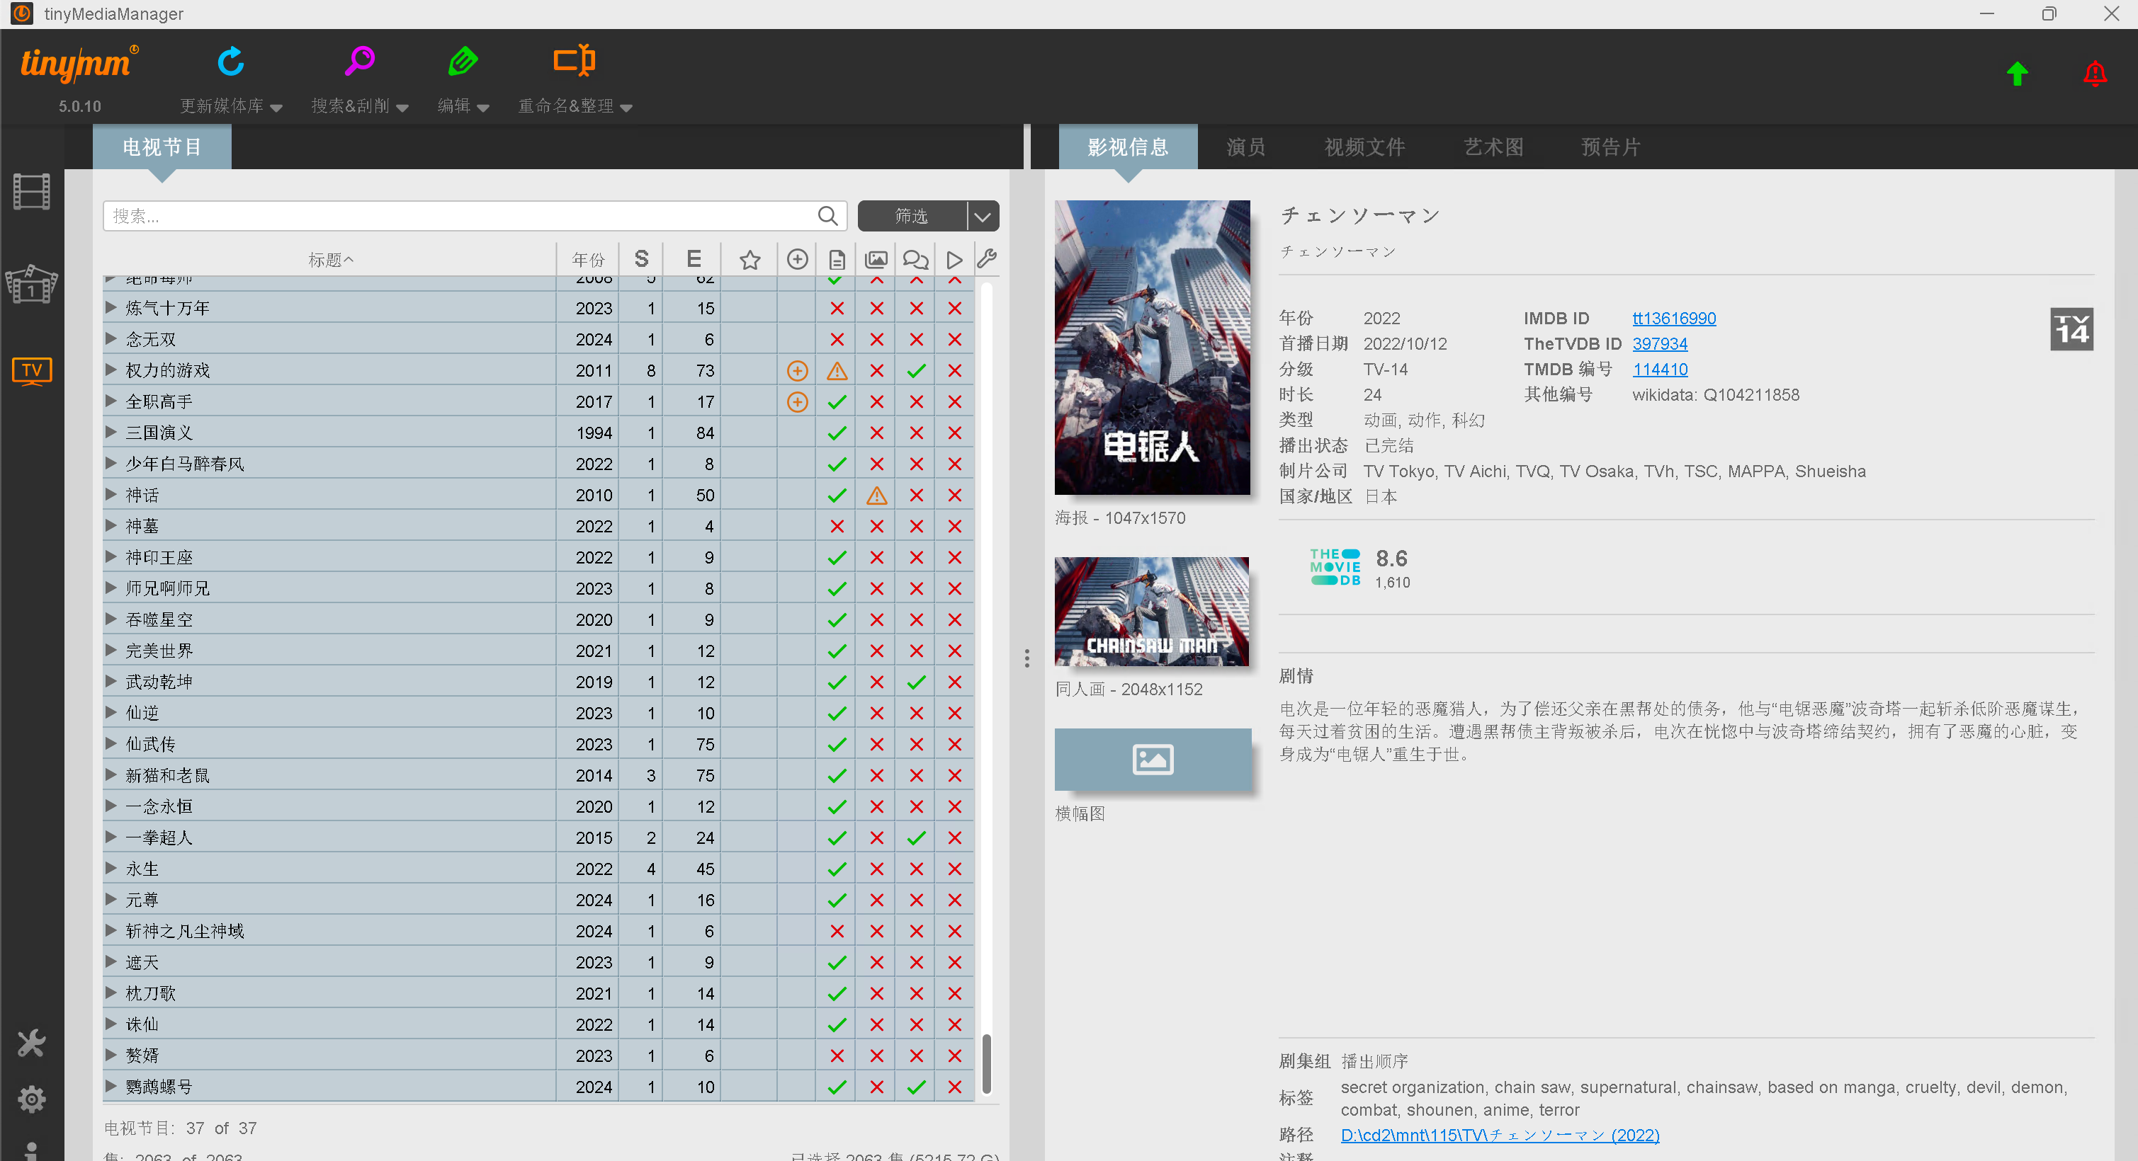2138x1161 pixels.
Task: Click the magenta search & scrape icon
Action: 359,61
